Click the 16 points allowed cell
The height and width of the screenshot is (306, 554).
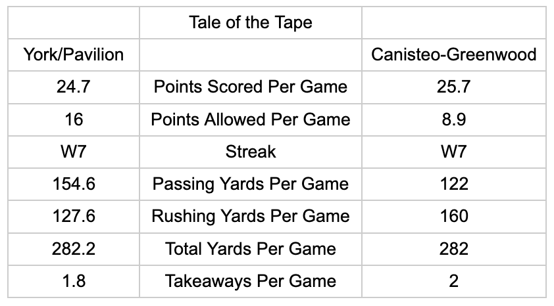pos(74,120)
